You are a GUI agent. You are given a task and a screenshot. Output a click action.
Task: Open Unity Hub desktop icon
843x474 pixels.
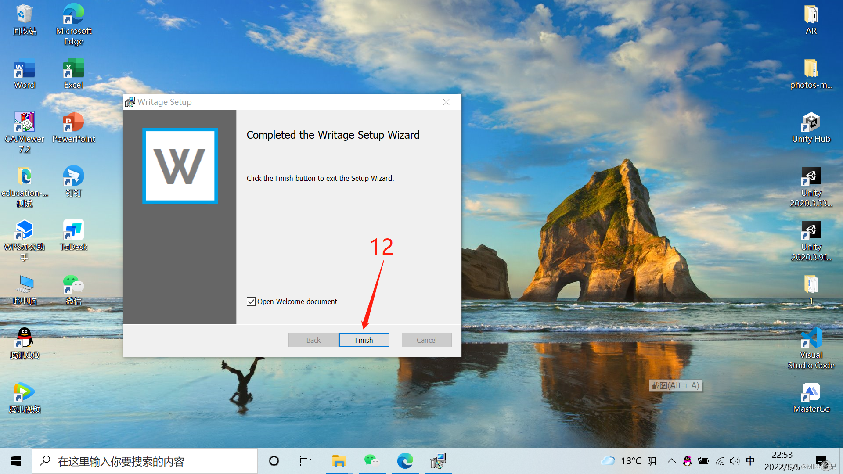811,127
